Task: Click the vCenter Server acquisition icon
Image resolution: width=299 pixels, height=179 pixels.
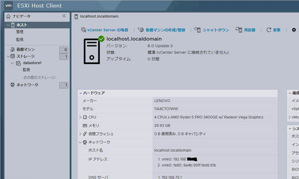Action: (x=84, y=30)
